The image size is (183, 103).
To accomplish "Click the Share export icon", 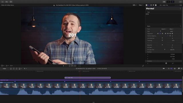I will (180, 2).
